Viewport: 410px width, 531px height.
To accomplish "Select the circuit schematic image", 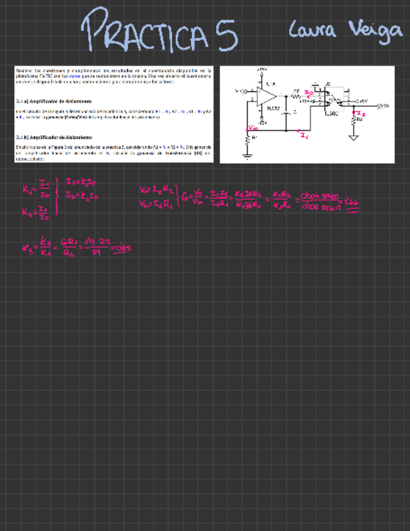I will (306, 114).
